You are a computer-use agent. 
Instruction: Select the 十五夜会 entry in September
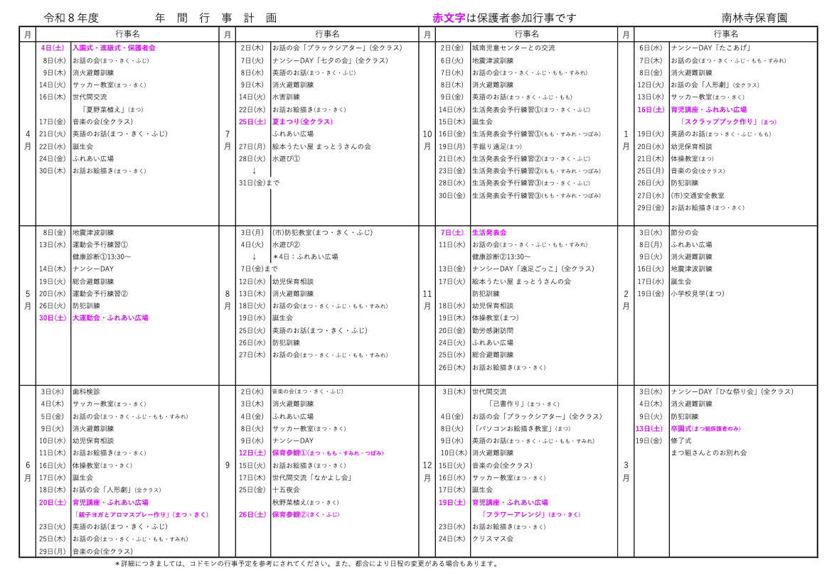pyautogui.click(x=286, y=489)
